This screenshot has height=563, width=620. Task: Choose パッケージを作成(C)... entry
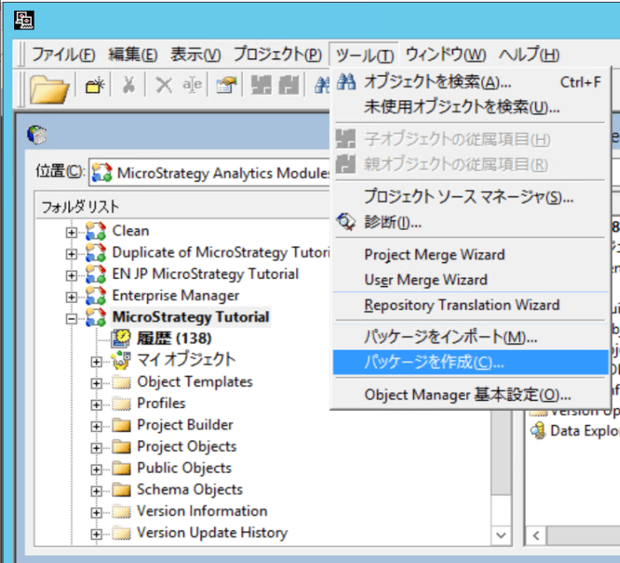tap(471, 362)
